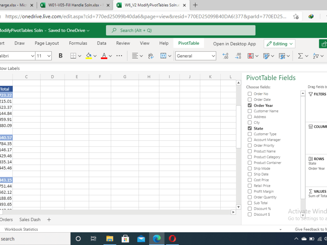Check the Order No field

click(x=250, y=94)
